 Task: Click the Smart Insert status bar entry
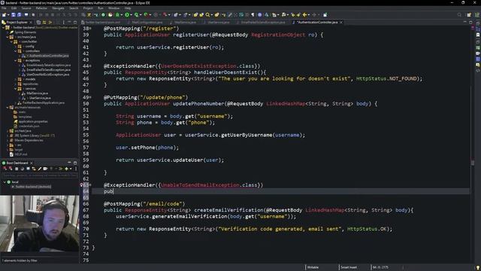349,267
